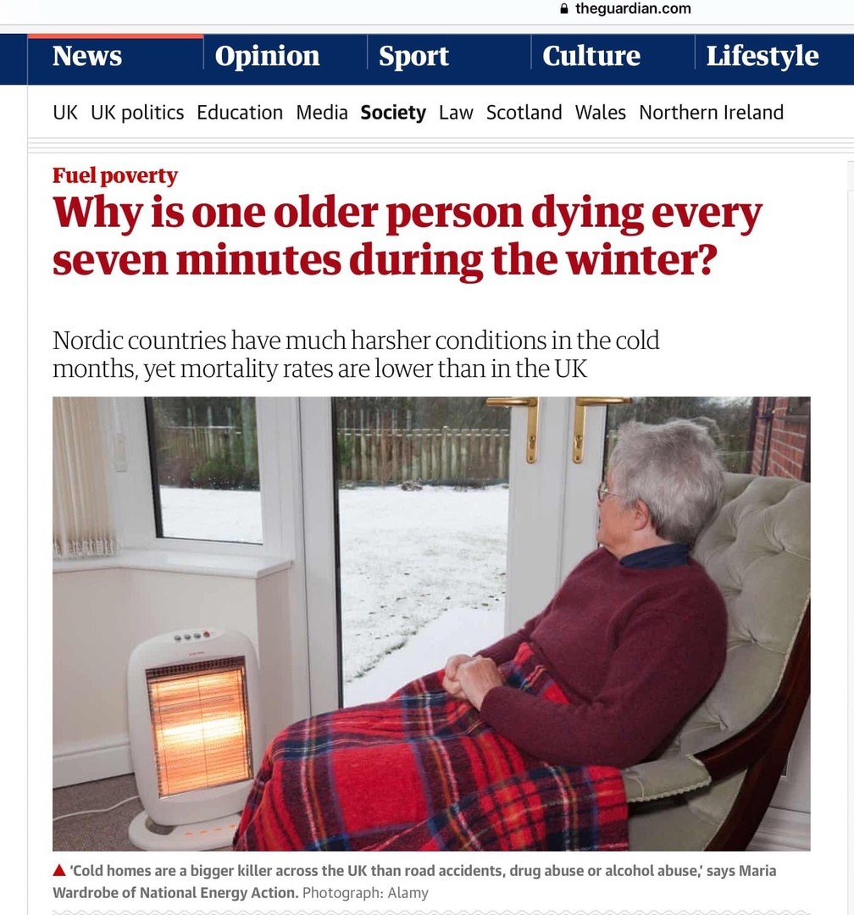This screenshot has height=915, width=854.
Task: Select the Society subsection
Action: tap(393, 112)
